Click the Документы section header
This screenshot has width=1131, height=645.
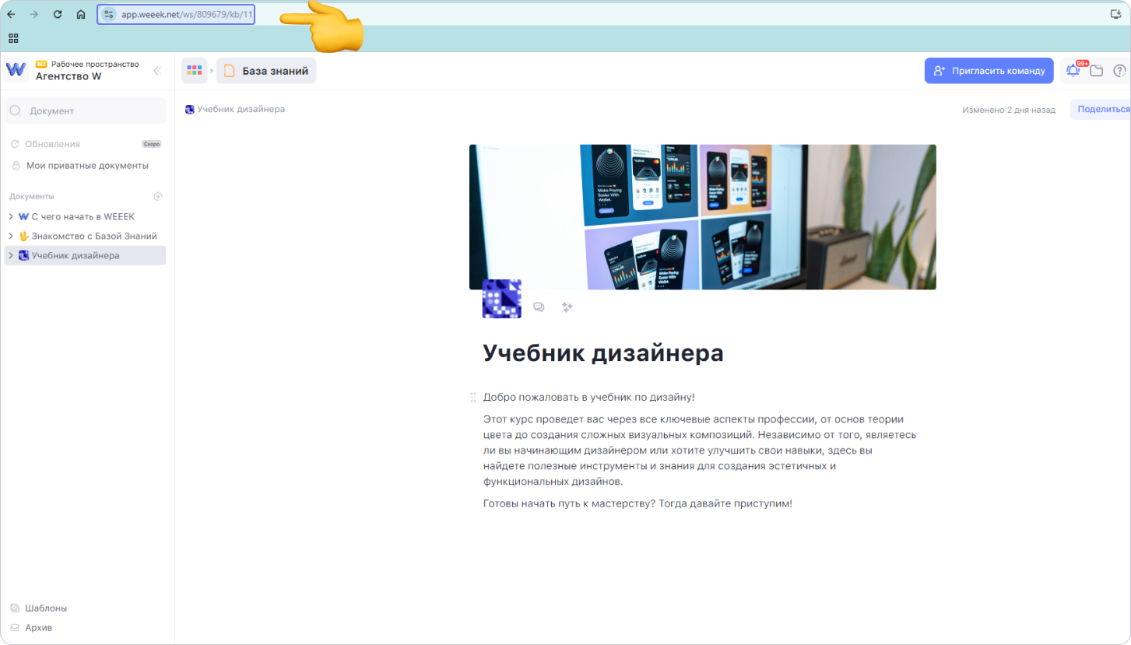pos(32,196)
